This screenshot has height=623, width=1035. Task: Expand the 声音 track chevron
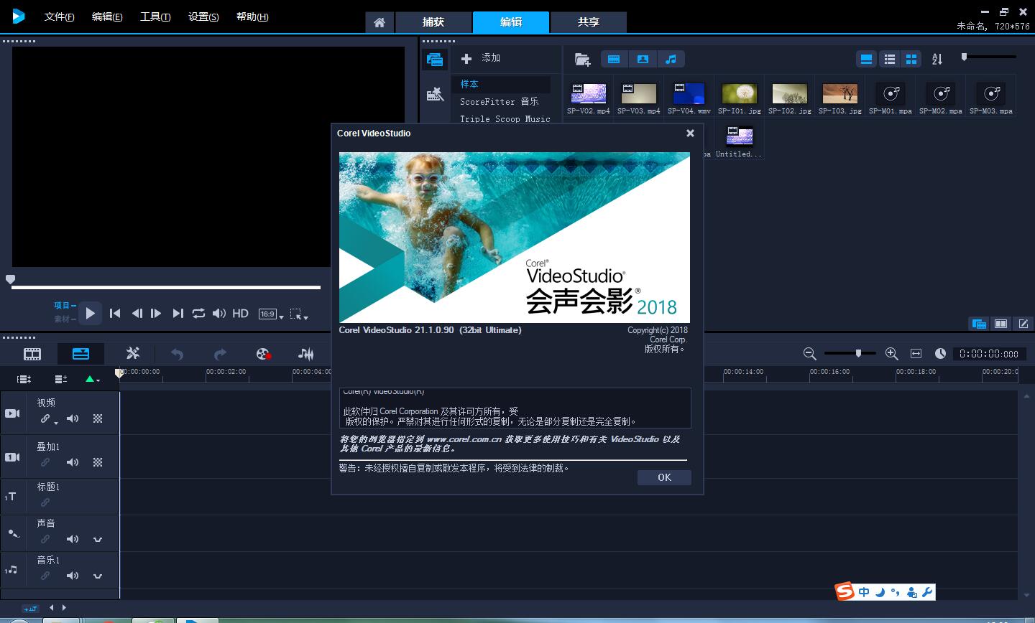point(98,540)
